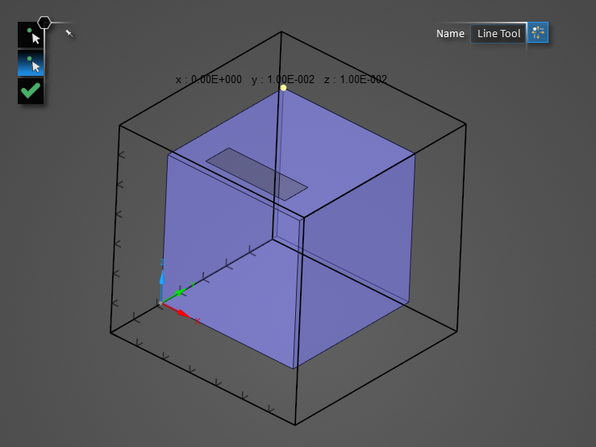The image size is (596, 447).
Task: Click the y : 1.00E-002 coordinate readout
Action: tap(283, 80)
